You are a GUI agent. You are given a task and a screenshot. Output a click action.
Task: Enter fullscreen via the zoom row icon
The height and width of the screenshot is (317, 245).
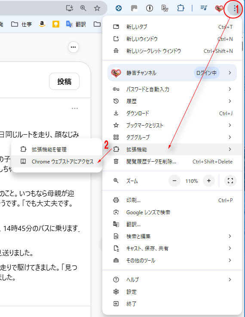tap(230, 181)
